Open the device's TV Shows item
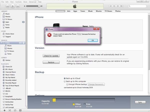 (x=10, y=51)
